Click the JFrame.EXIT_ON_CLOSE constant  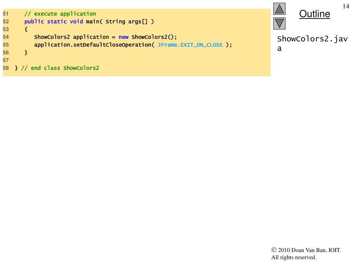coord(190,45)
